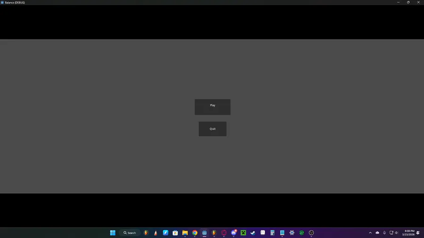Open the Windows Start menu
Screen dimensions: 424x238
113,233
